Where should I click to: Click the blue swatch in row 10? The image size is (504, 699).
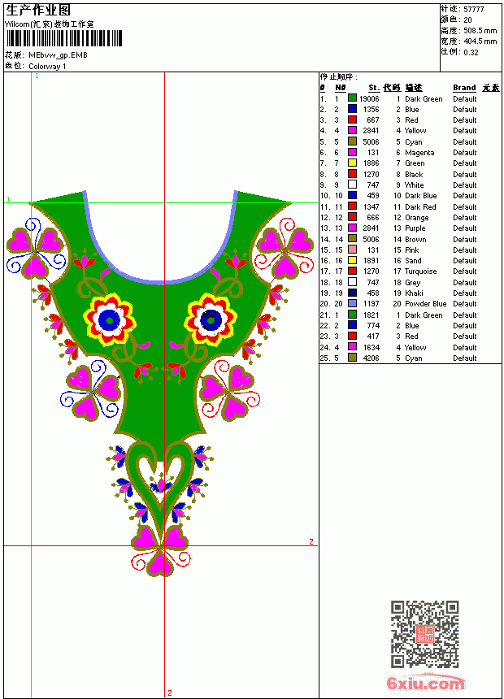coord(352,195)
